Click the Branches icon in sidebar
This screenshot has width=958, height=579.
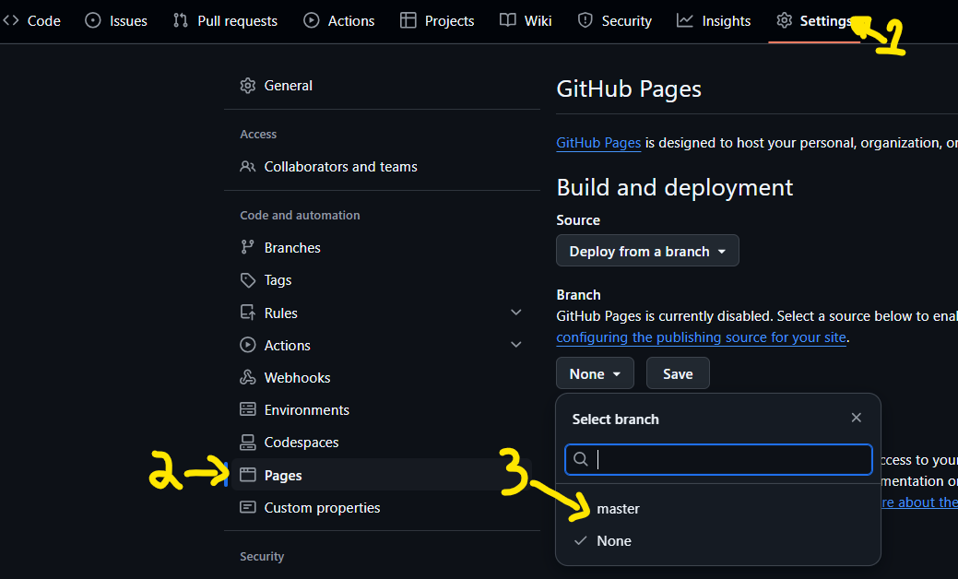point(247,247)
